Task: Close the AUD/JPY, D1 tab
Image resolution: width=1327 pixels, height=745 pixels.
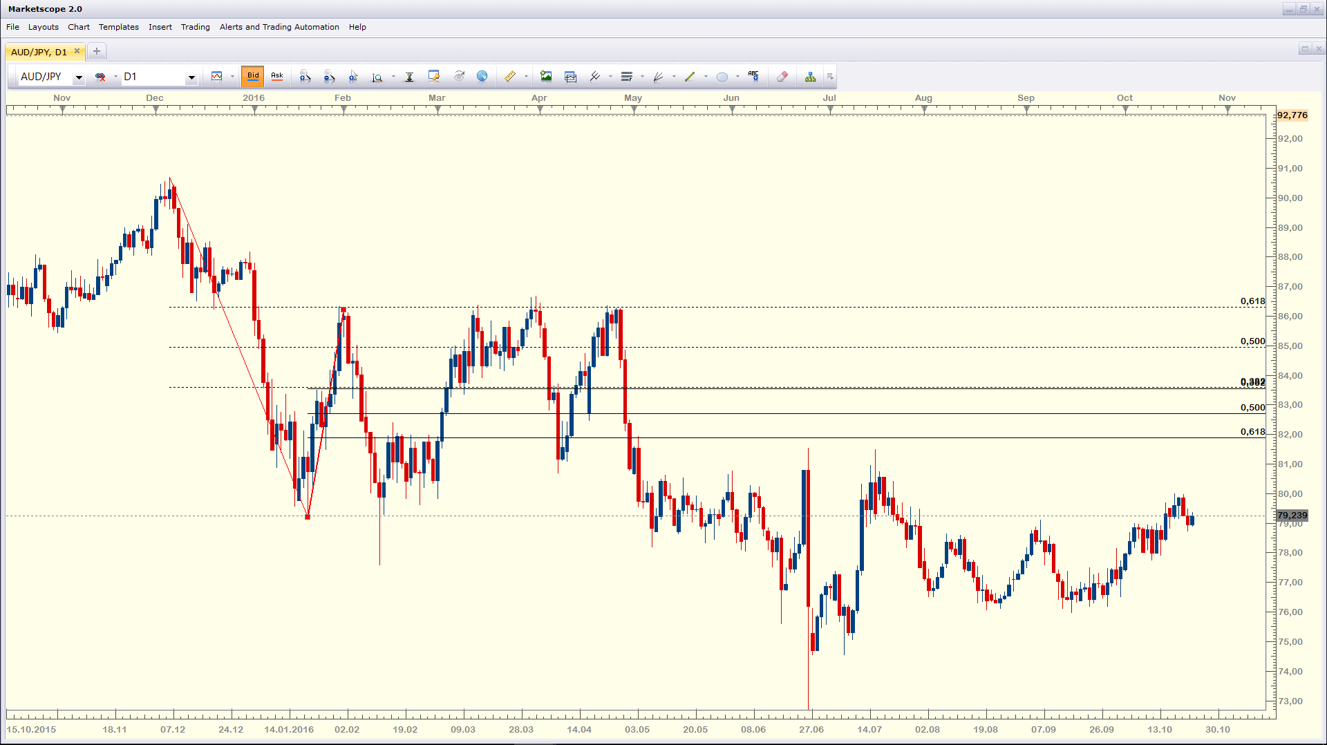Action: tap(77, 51)
